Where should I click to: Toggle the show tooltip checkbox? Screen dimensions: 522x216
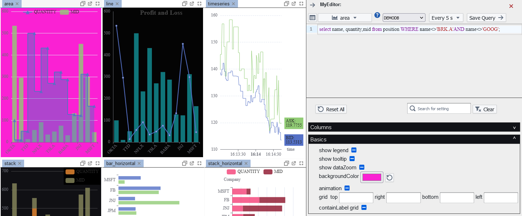(x=352, y=159)
